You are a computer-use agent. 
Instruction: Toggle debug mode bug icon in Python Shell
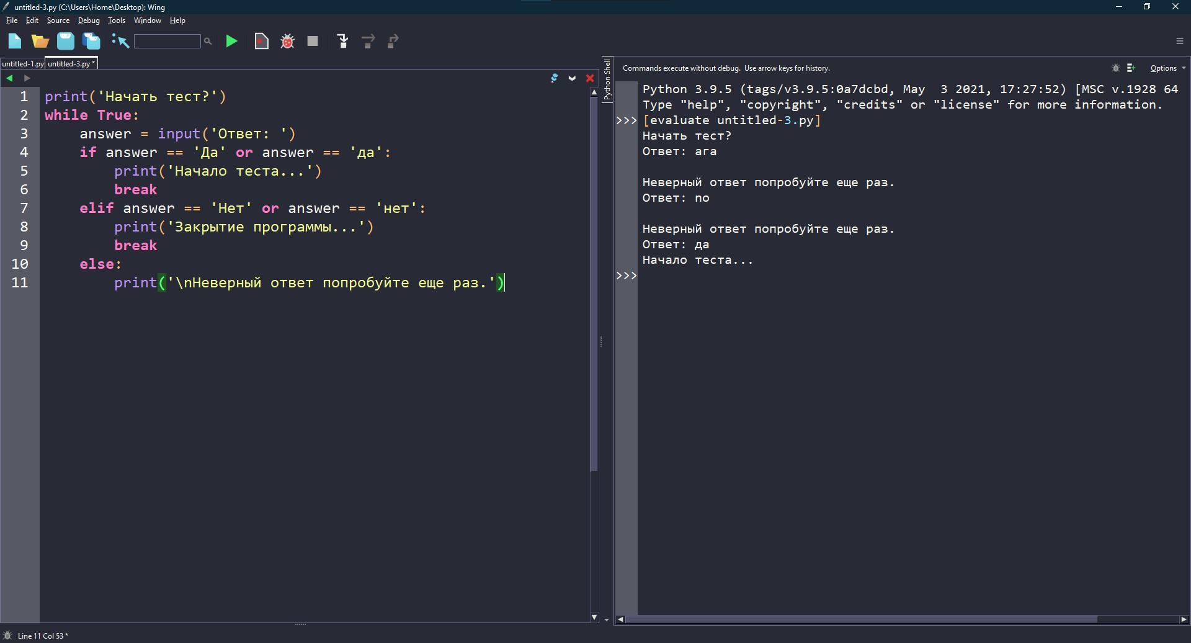[x=1115, y=68]
